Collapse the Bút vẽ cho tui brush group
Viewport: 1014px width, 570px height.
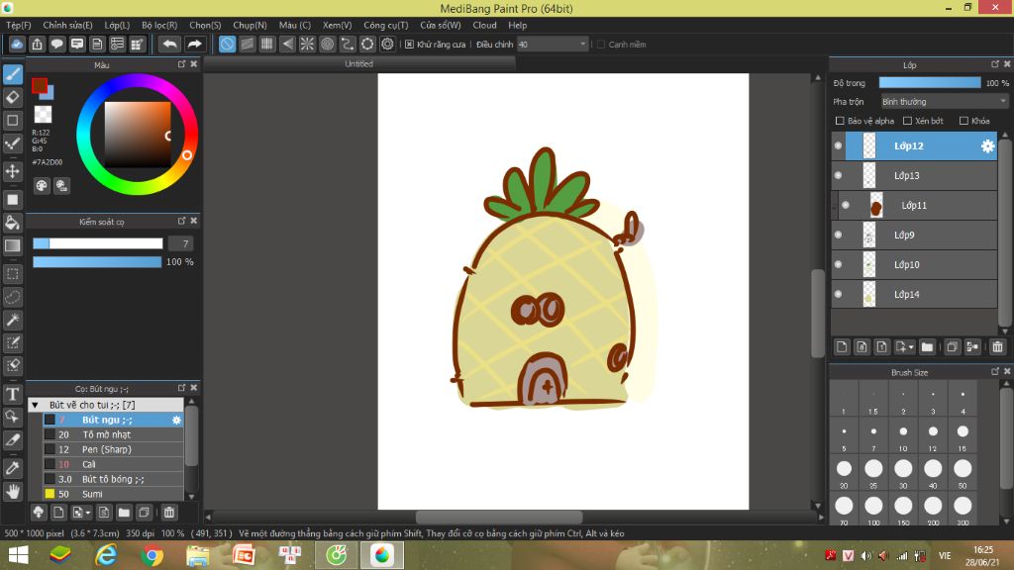point(35,405)
